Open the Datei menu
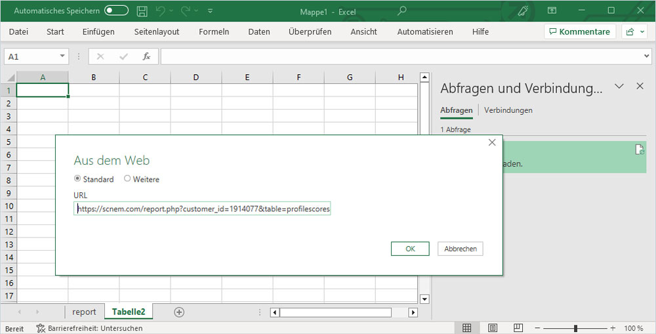Image resolution: width=656 pixels, height=334 pixels. click(19, 31)
